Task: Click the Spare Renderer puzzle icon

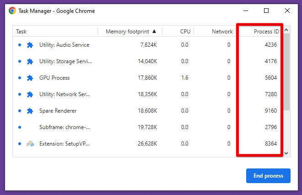Action: tap(30, 111)
